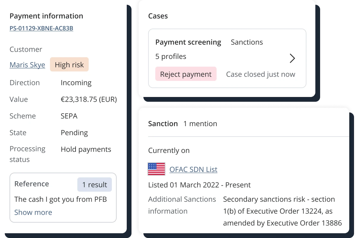Click the Hold payments processing status

click(x=86, y=149)
